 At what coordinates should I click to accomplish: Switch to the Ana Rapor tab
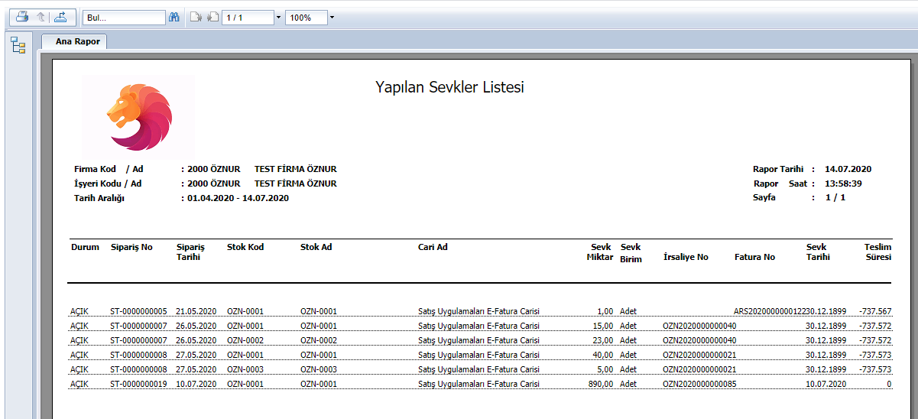pyautogui.click(x=77, y=41)
